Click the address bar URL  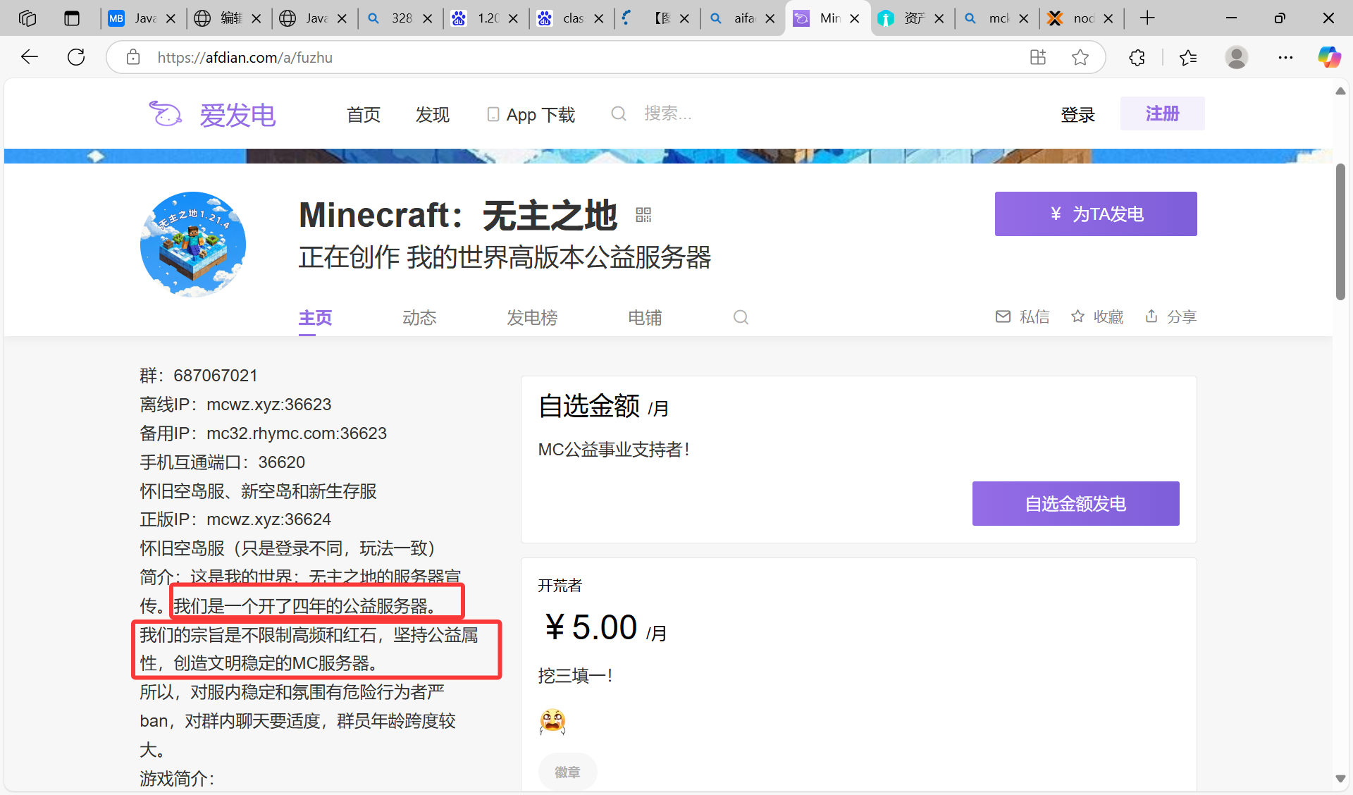(245, 57)
